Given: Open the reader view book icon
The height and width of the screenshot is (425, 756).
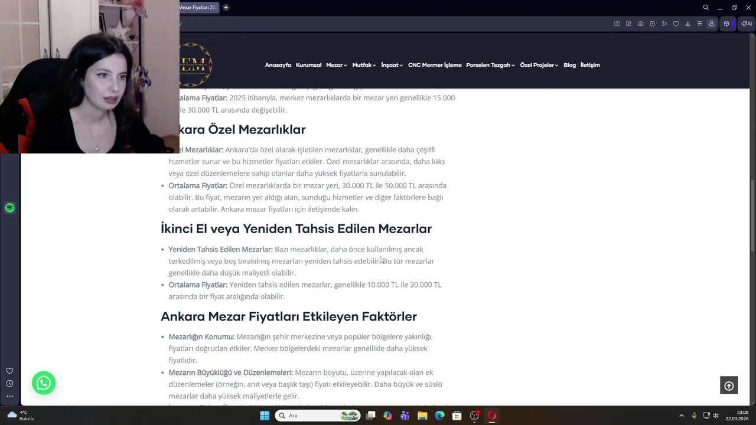Looking at the screenshot, I should 617,24.
